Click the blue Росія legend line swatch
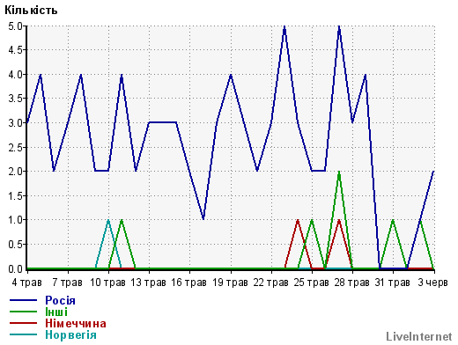 pos(24,300)
